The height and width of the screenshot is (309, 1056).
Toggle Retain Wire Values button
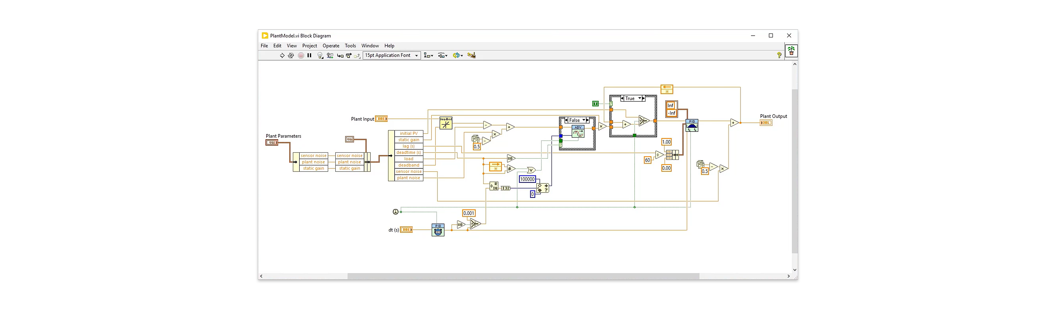pyautogui.click(x=330, y=55)
